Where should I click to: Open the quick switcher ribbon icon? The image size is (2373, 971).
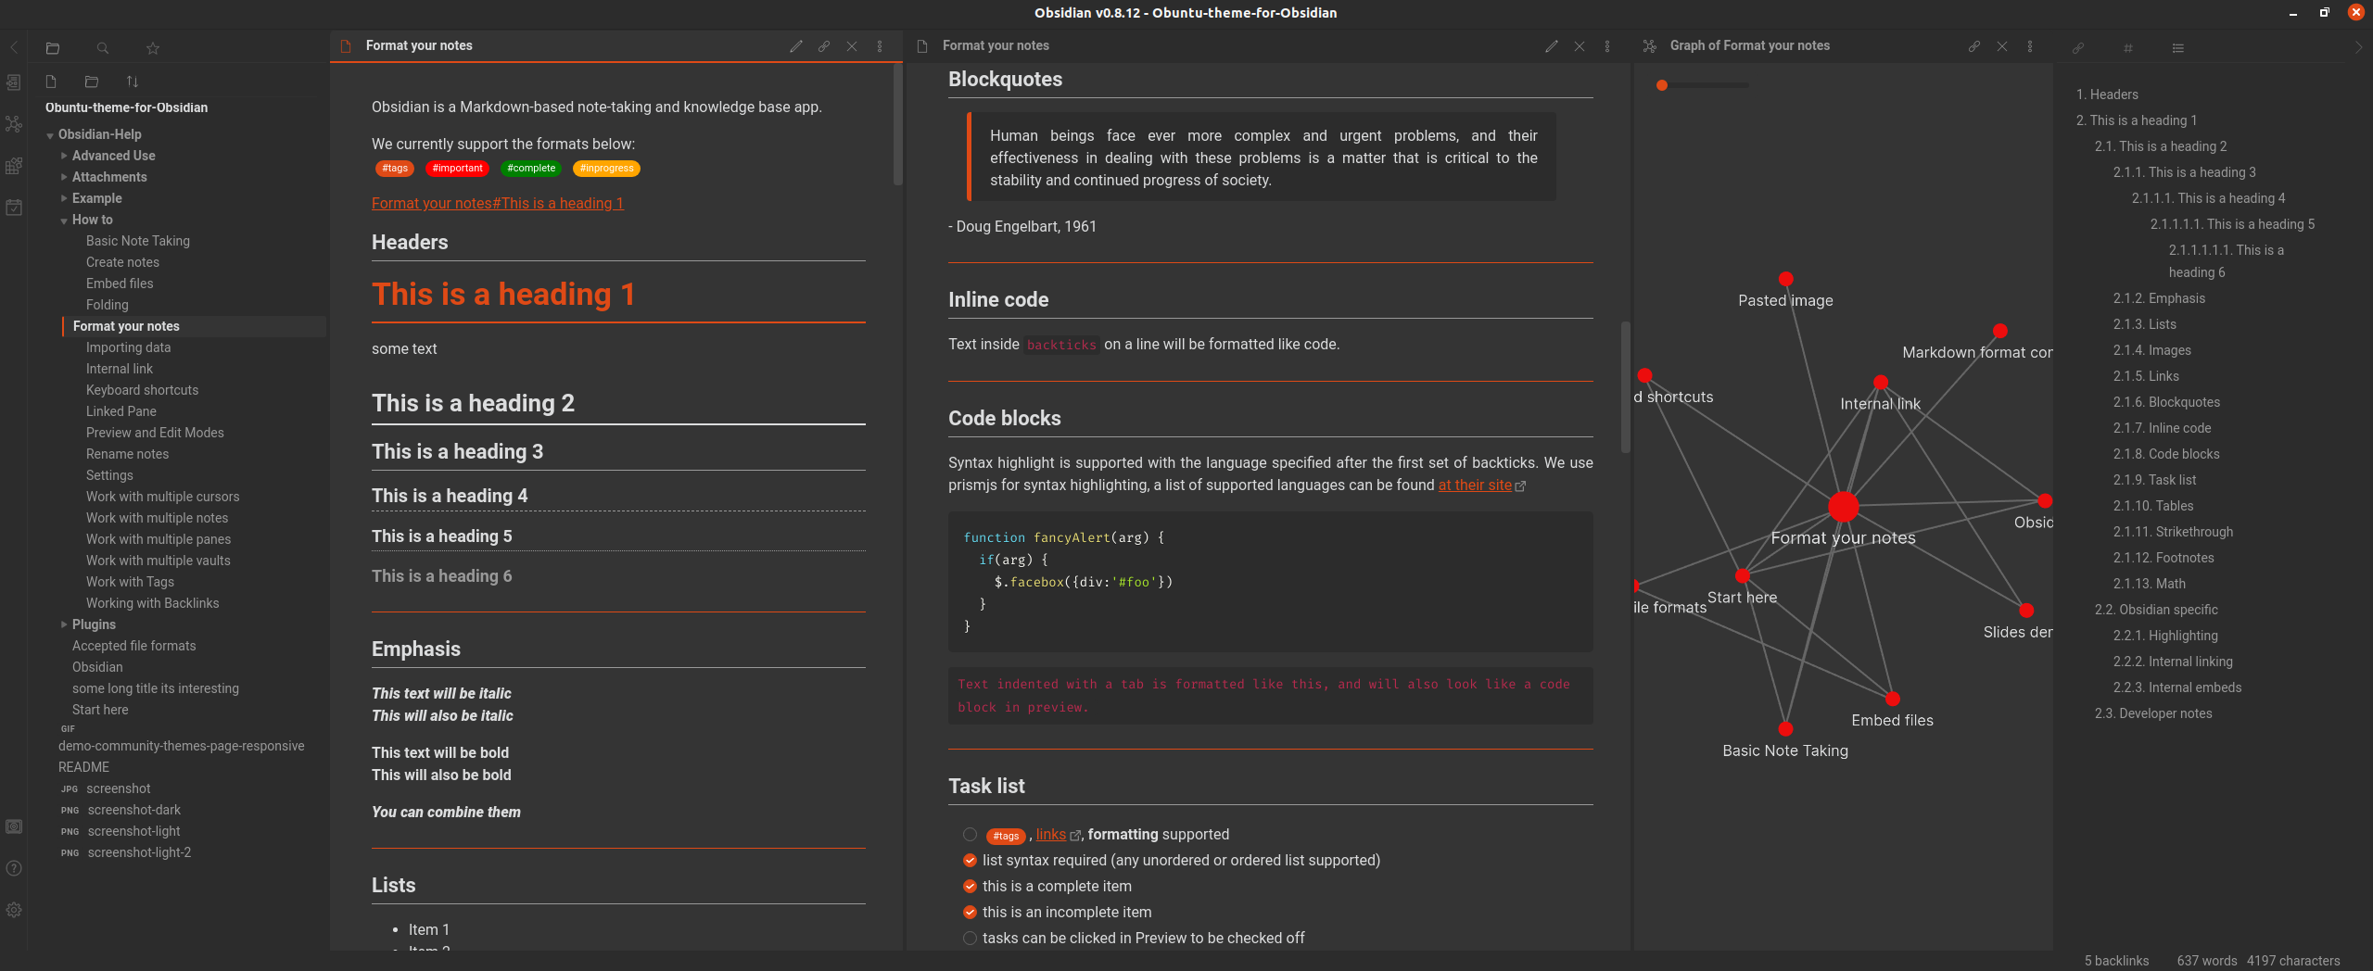14,82
